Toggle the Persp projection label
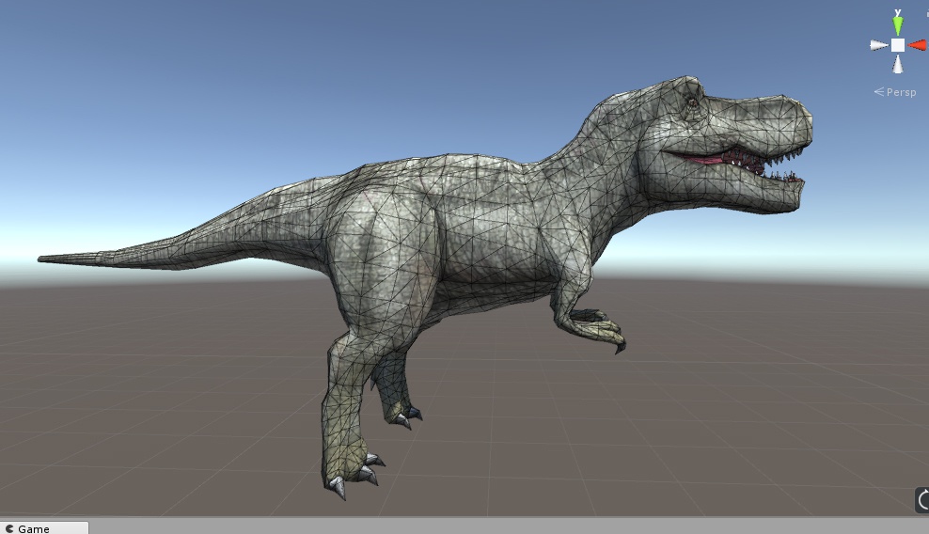This screenshot has height=534, width=929. (895, 92)
